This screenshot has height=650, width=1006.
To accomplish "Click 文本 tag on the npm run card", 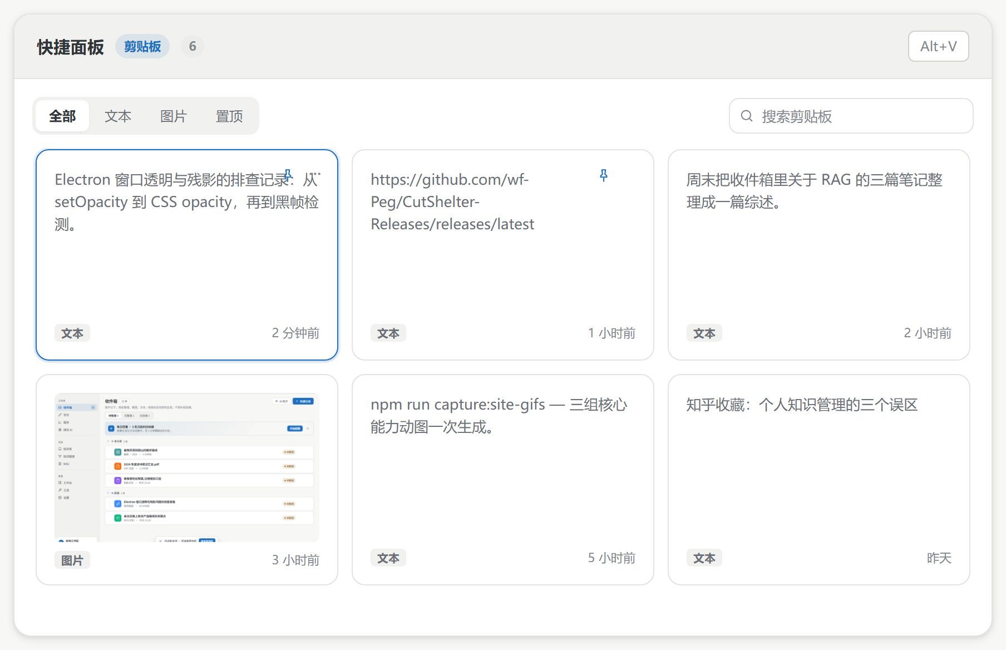I will tap(388, 558).
